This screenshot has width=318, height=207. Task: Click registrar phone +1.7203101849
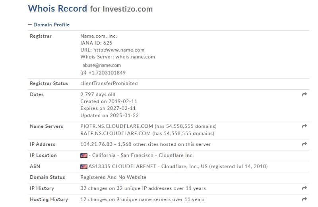[107, 73]
